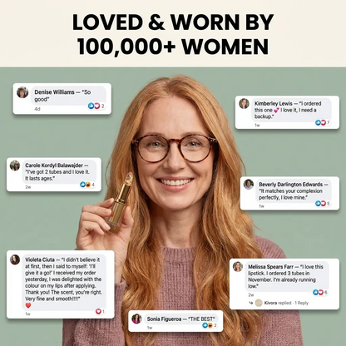Click Sonia Figueroa's profile photo
The image size is (346, 346).
pyautogui.click(x=136, y=319)
